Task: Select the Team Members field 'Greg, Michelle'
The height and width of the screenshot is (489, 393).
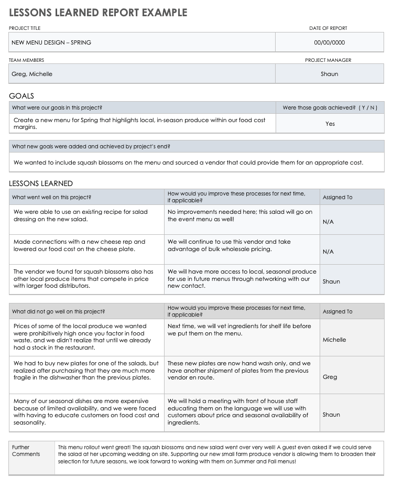Action: click(x=141, y=74)
